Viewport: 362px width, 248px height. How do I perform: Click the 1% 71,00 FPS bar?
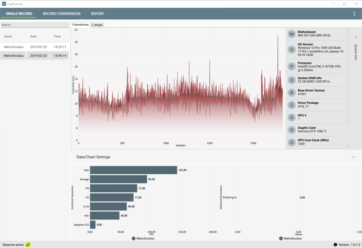[112, 197]
